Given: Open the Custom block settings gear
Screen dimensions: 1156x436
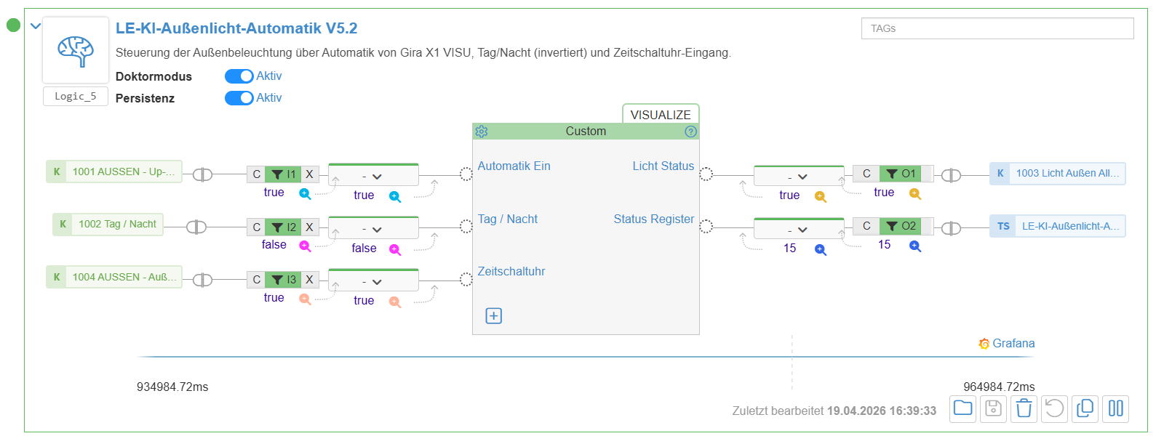Looking at the screenshot, I should 482,132.
